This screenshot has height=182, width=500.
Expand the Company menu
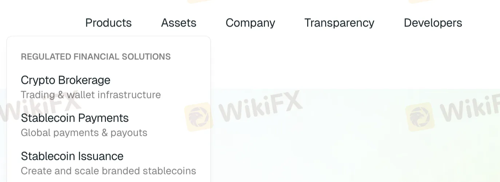[250, 23]
